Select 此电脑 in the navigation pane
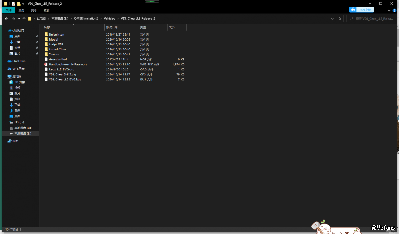399x234 pixels. tap(17, 76)
